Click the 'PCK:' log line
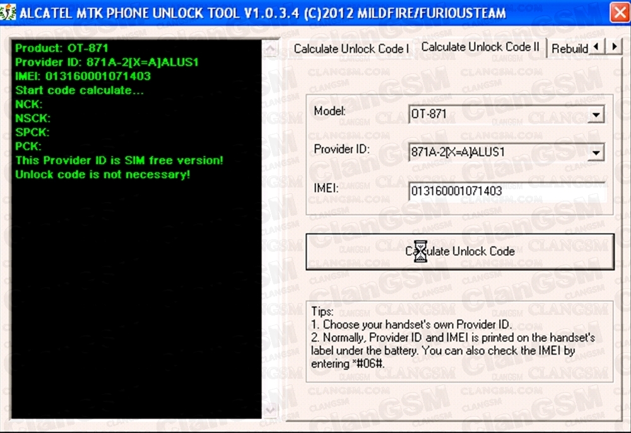The image size is (631, 433). point(28,146)
